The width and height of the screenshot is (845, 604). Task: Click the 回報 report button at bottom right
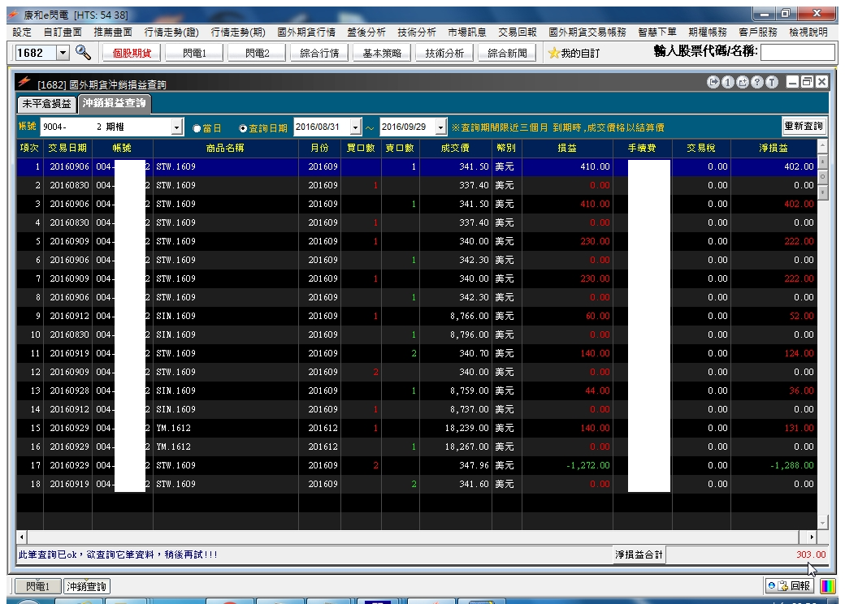point(790,585)
